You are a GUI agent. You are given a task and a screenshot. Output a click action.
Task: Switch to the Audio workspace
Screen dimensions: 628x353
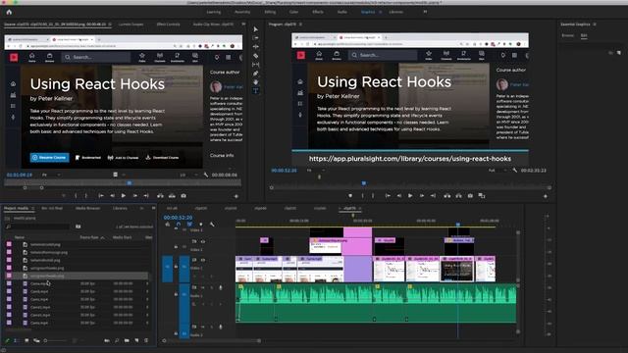pyautogui.click(x=342, y=12)
